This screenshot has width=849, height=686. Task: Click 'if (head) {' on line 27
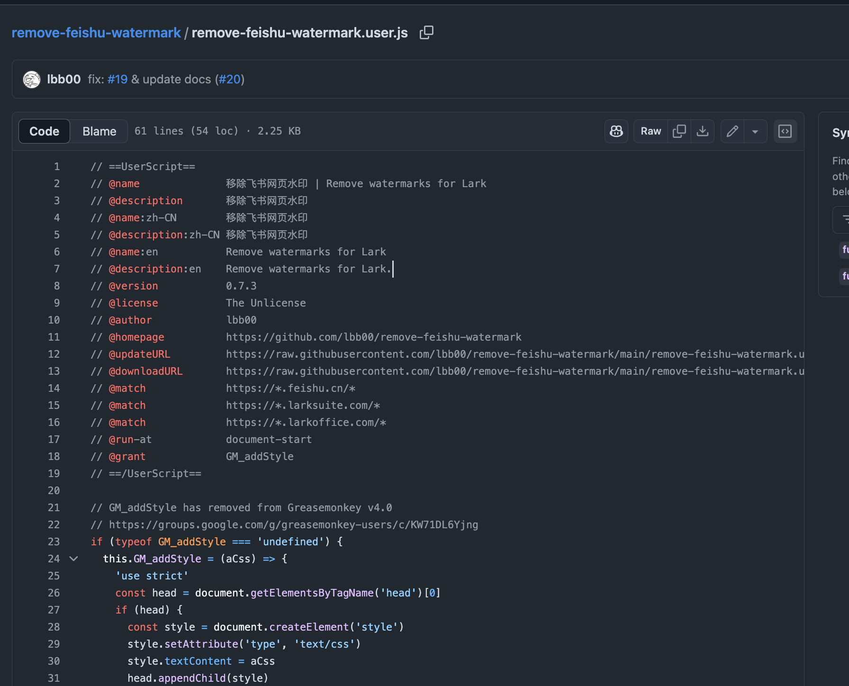pos(149,610)
